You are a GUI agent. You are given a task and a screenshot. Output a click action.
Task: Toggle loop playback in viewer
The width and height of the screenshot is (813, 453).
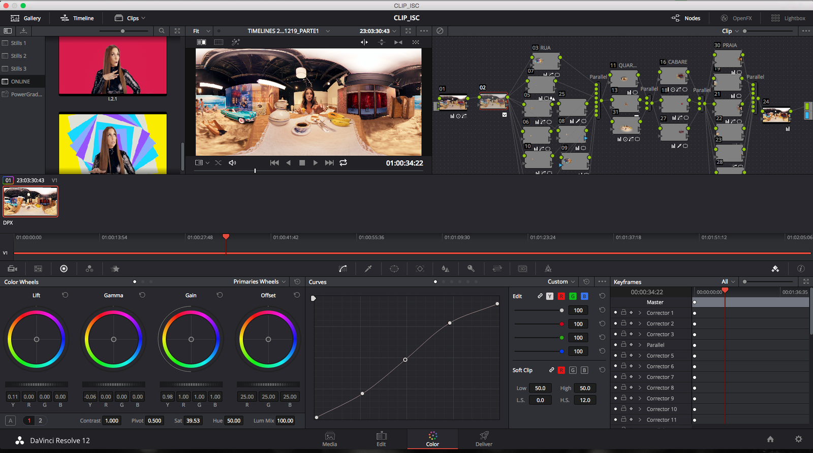coord(343,163)
